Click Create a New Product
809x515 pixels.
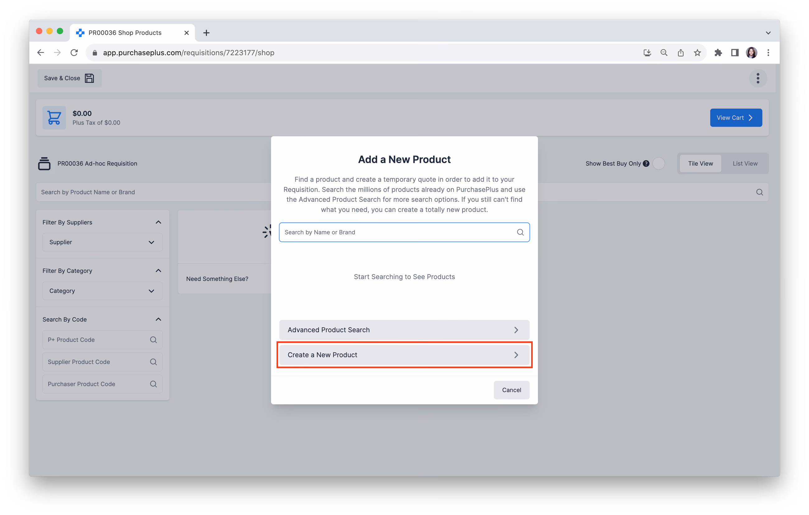pyautogui.click(x=404, y=355)
